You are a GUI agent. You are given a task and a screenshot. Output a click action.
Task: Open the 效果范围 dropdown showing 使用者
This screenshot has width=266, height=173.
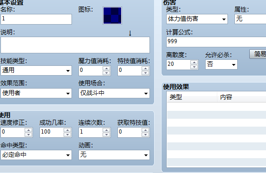click(x=36, y=93)
